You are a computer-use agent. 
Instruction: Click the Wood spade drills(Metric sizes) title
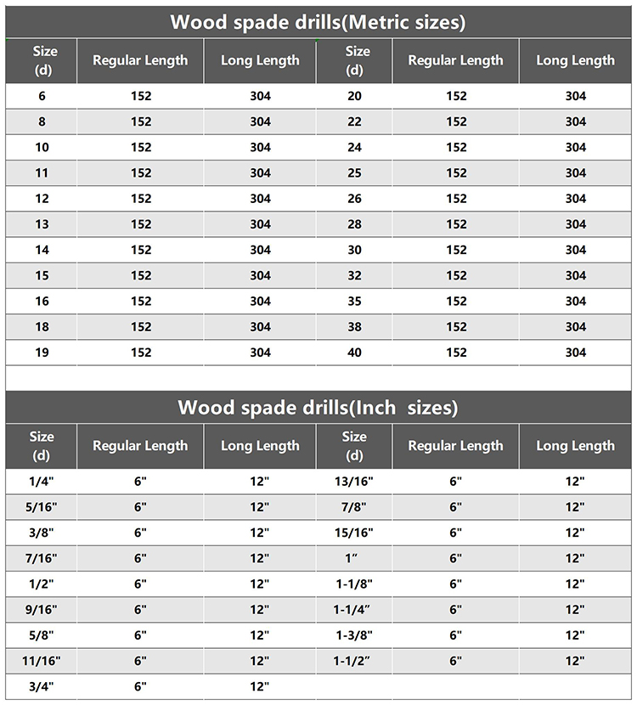point(318,22)
